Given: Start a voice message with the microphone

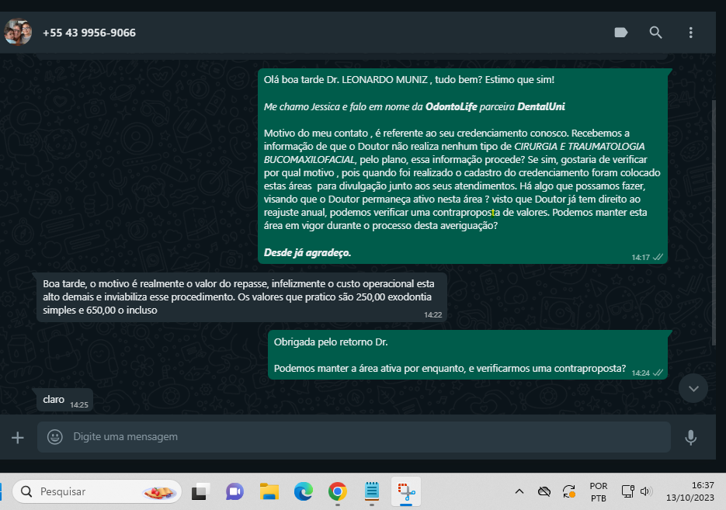Looking at the screenshot, I should (690, 437).
